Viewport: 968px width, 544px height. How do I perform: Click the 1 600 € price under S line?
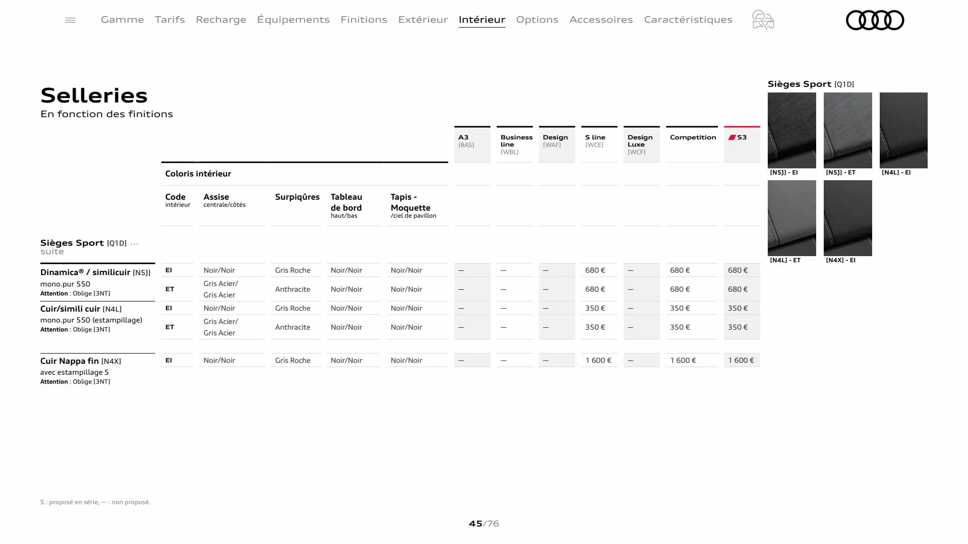[598, 360]
